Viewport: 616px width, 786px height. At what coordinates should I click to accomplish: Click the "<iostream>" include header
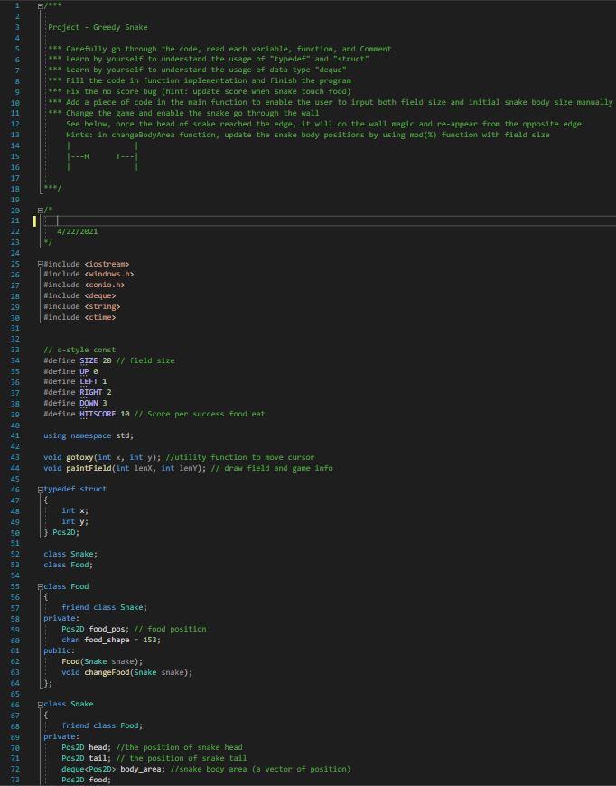point(107,264)
